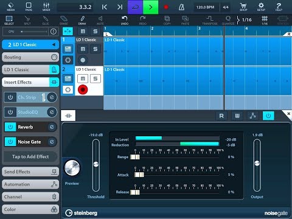Expand the Automation section
The height and width of the screenshot is (219, 292).
[x=30, y=184]
